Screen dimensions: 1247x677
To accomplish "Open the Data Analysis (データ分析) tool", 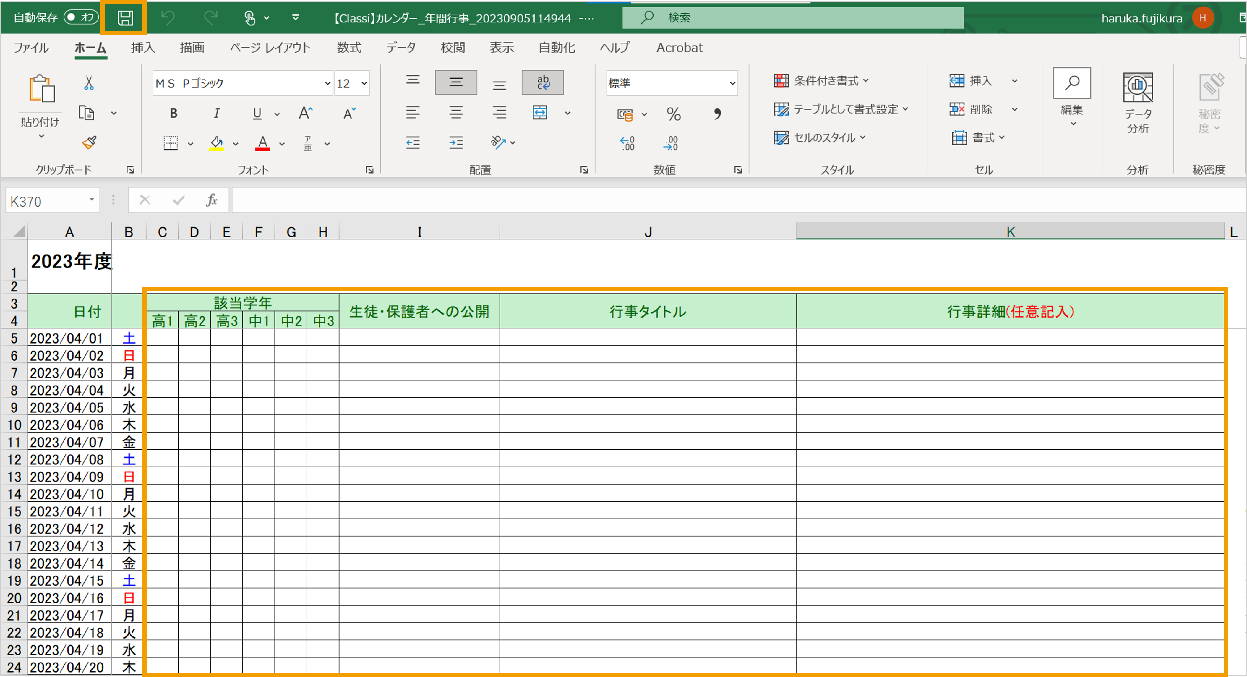I will tap(1138, 103).
